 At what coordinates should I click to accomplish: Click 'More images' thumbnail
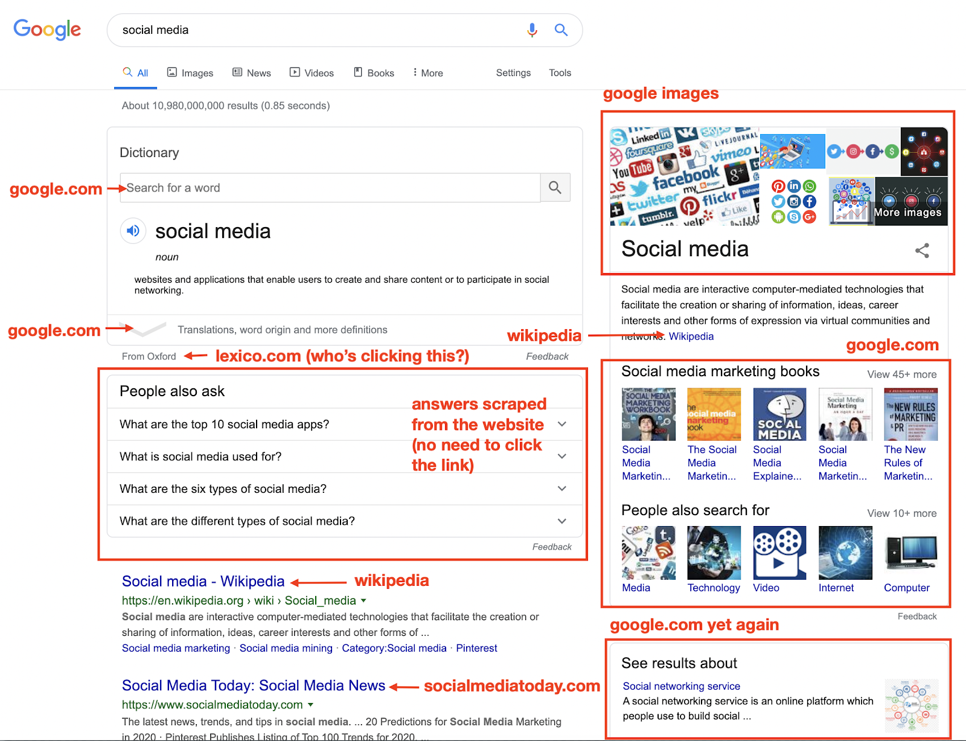click(911, 202)
